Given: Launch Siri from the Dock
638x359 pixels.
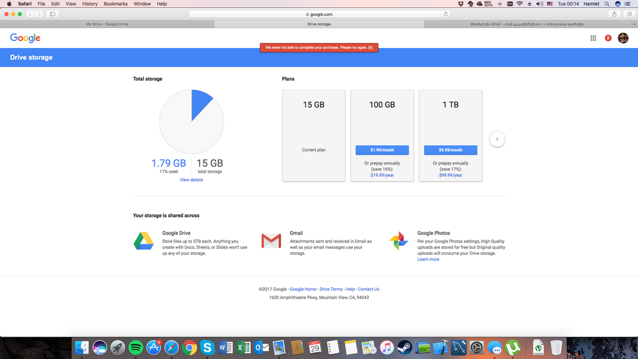Looking at the screenshot, I should pos(100,348).
